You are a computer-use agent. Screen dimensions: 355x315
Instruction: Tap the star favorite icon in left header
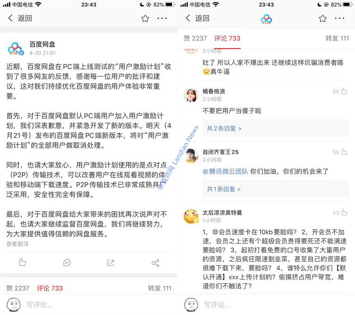[x=145, y=18]
